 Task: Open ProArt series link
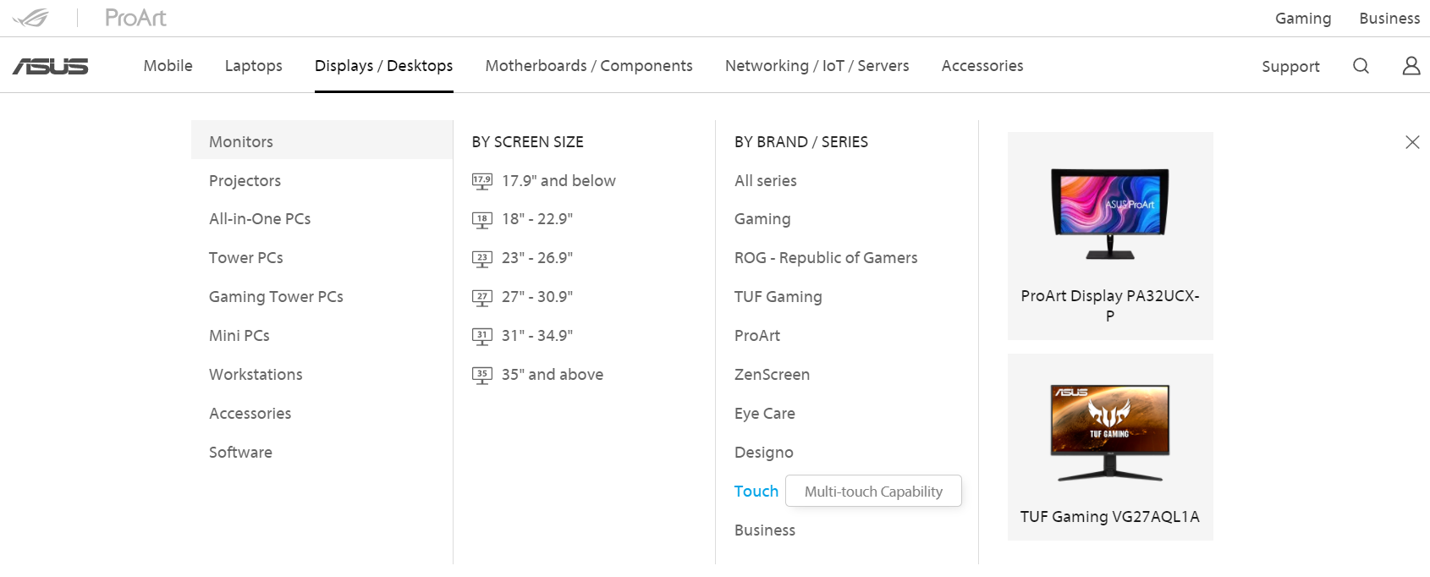[757, 336]
